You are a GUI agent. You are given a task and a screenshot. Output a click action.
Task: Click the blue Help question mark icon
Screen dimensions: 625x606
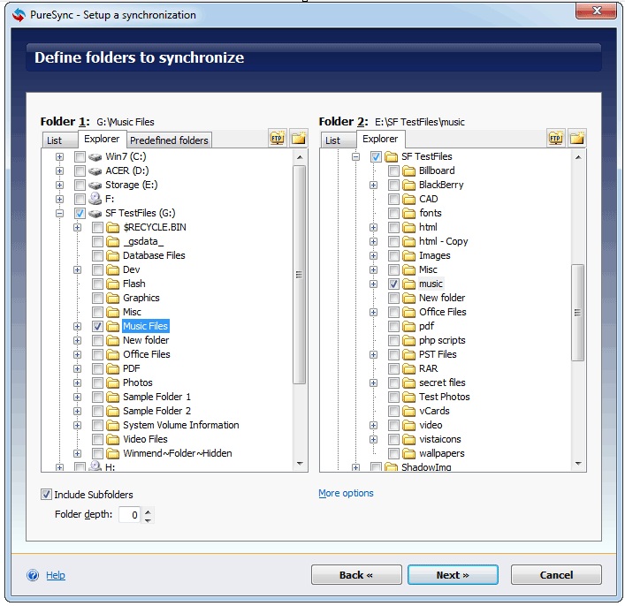34,575
